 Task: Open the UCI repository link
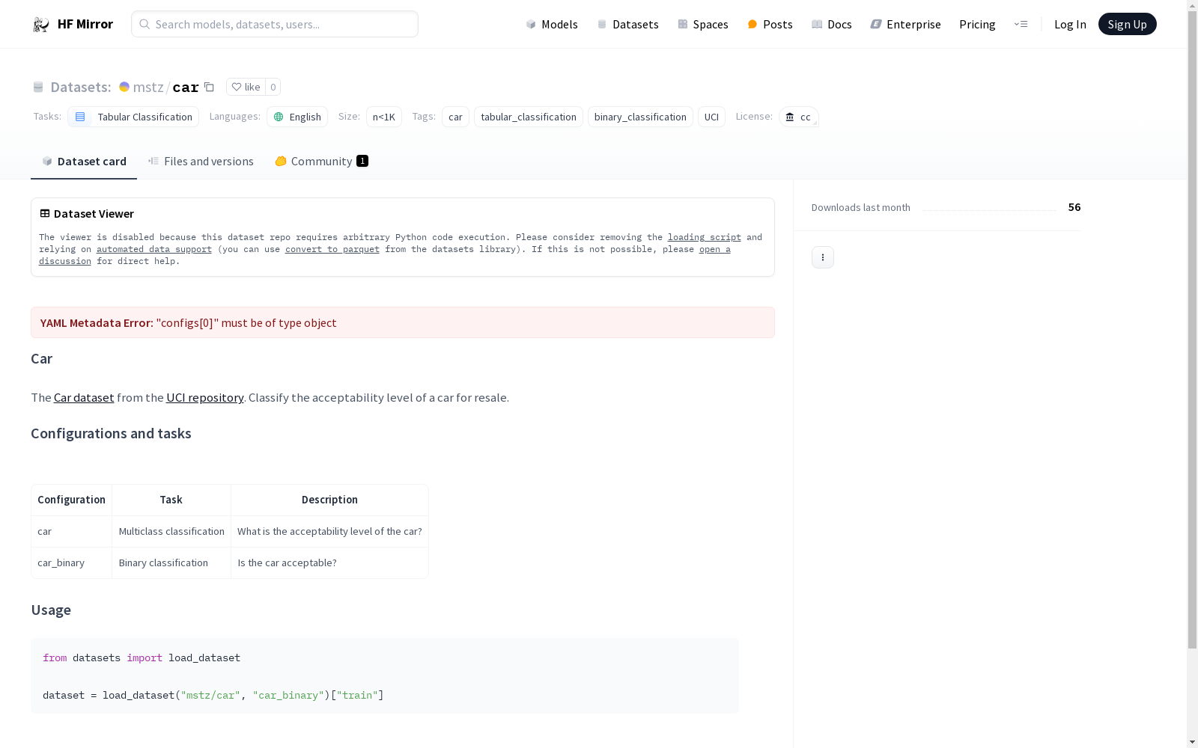click(205, 397)
